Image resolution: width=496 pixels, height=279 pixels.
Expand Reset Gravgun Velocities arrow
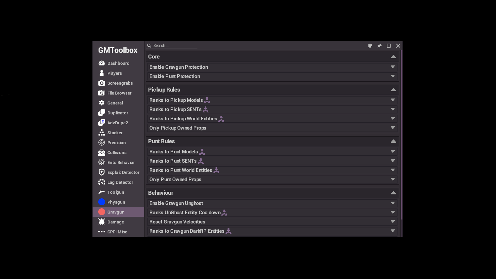[393, 221]
